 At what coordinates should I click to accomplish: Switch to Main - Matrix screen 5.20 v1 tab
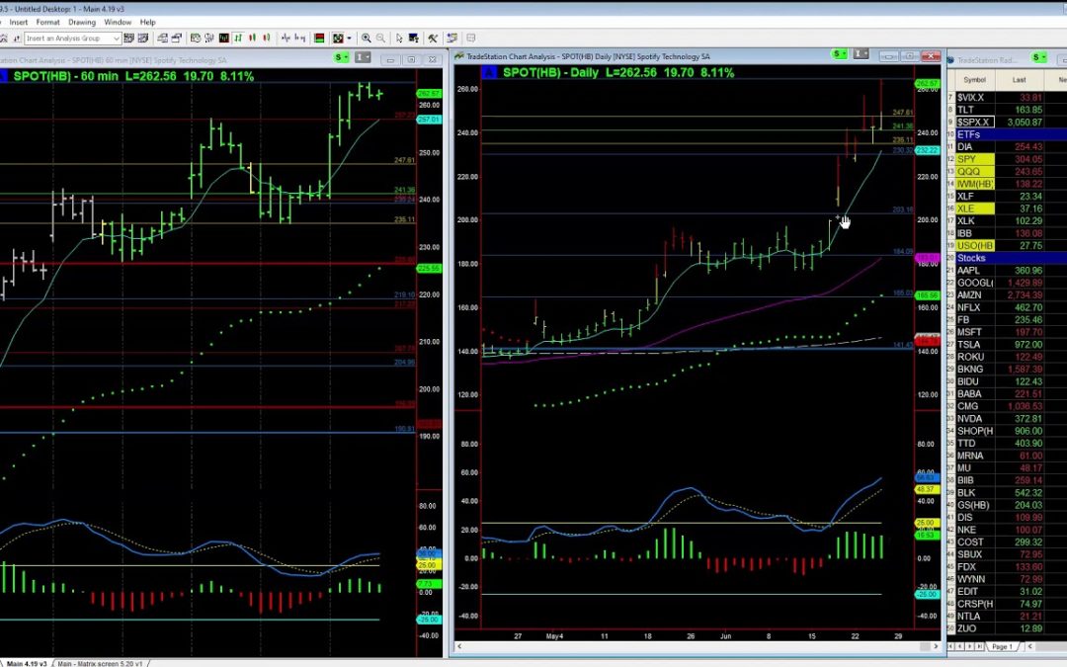pyautogui.click(x=100, y=663)
